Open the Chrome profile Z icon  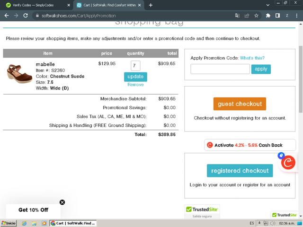pyautogui.click(x=287, y=16)
